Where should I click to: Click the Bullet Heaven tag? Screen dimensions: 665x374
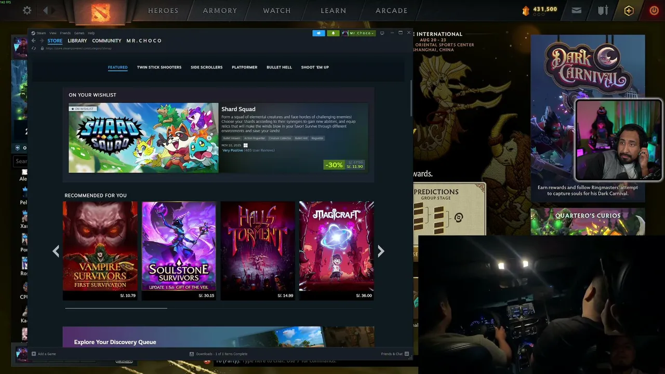(232, 138)
